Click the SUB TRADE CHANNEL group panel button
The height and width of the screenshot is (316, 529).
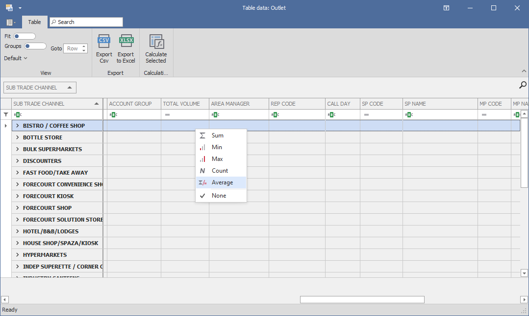40,88
